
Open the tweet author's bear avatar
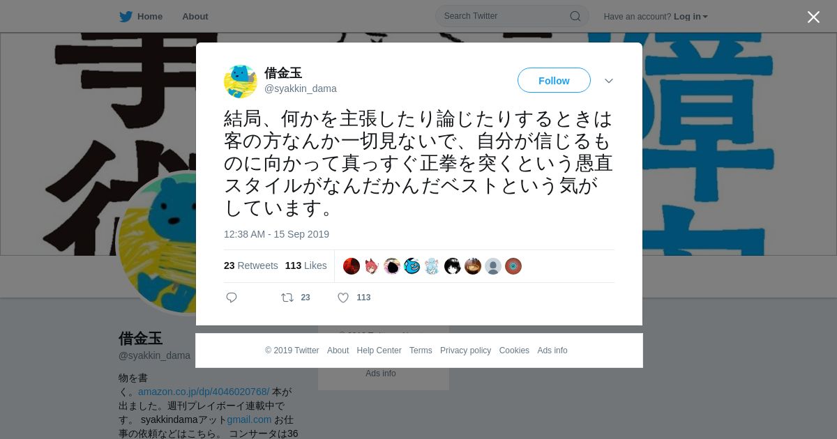pyautogui.click(x=241, y=82)
